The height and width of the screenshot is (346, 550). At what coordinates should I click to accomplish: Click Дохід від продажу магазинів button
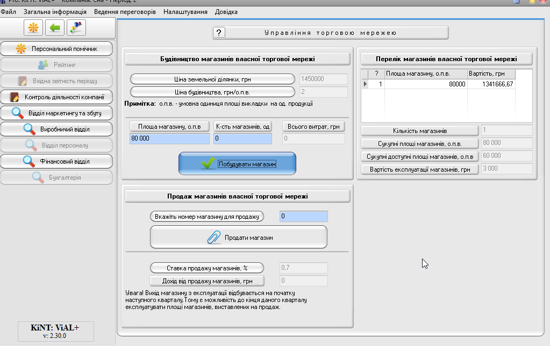pyautogui.click(x=207, y=281)
